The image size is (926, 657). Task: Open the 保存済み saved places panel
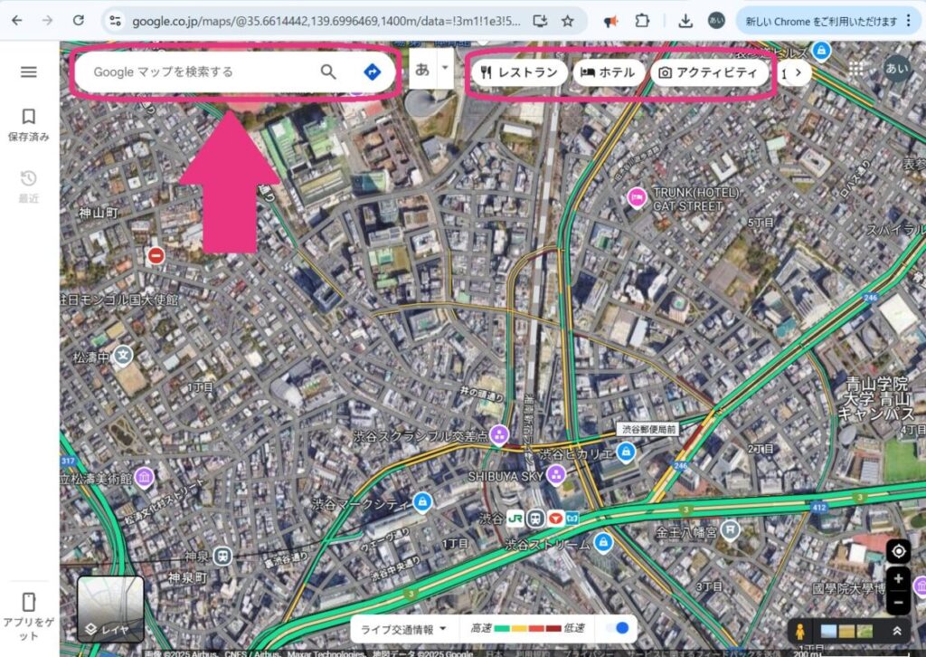click(28, 125)
